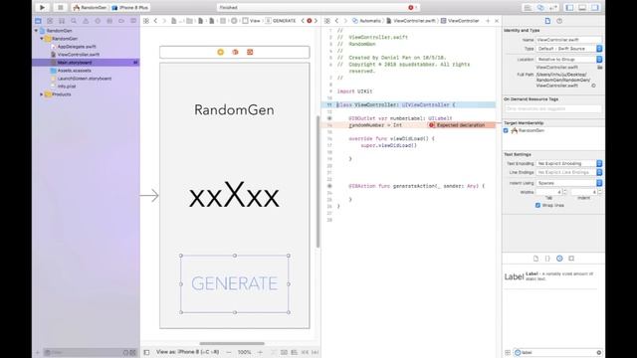Collapse the RandomGen group folder
Screen dimensions: 637x358
pos(42,39)
